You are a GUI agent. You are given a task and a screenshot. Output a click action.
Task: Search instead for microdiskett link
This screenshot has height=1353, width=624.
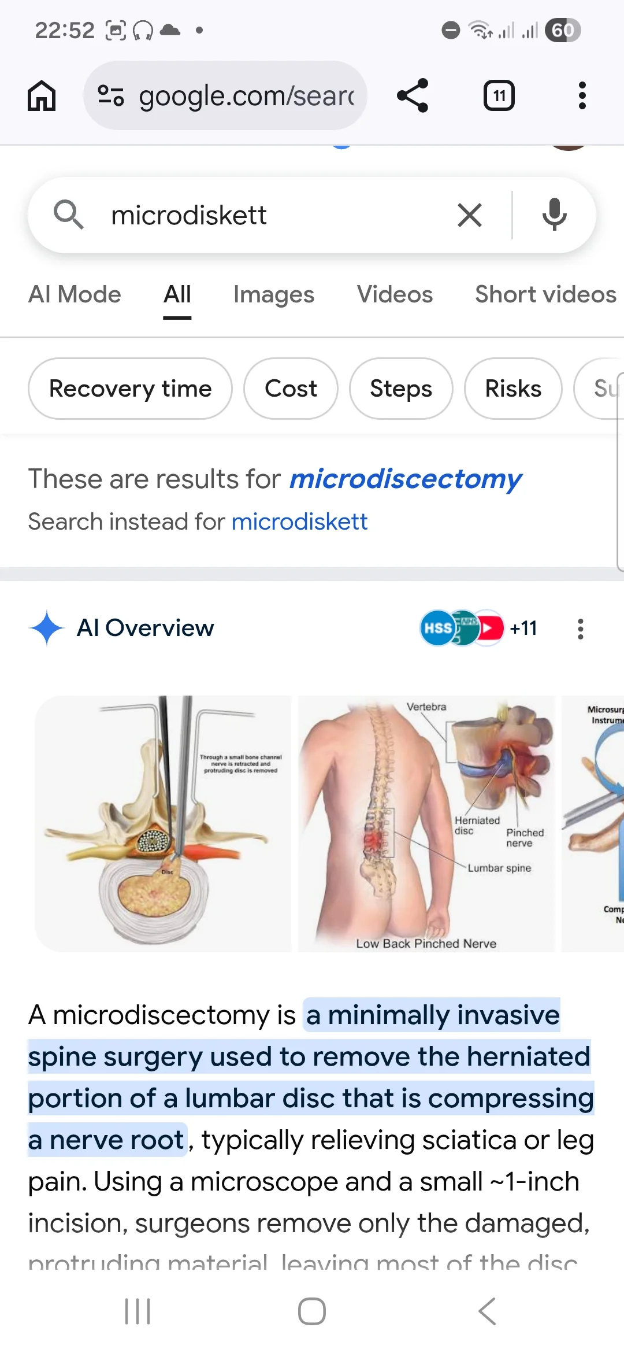tap(299, 522)
